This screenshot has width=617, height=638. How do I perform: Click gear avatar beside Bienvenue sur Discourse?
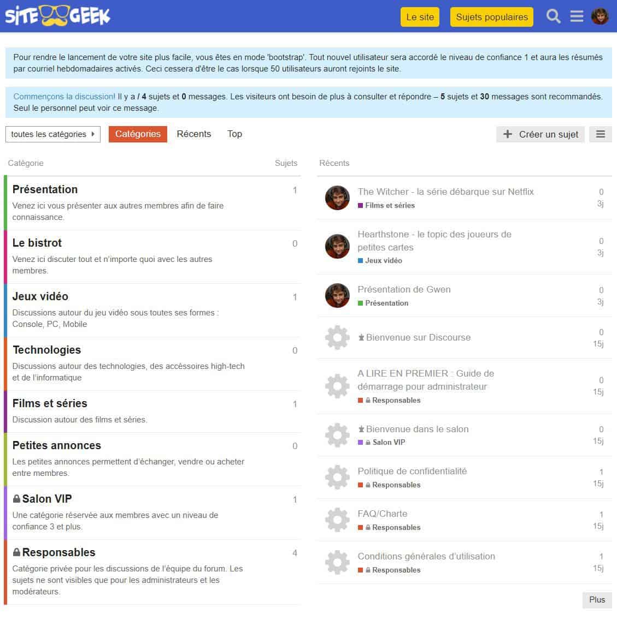(337, 338)
